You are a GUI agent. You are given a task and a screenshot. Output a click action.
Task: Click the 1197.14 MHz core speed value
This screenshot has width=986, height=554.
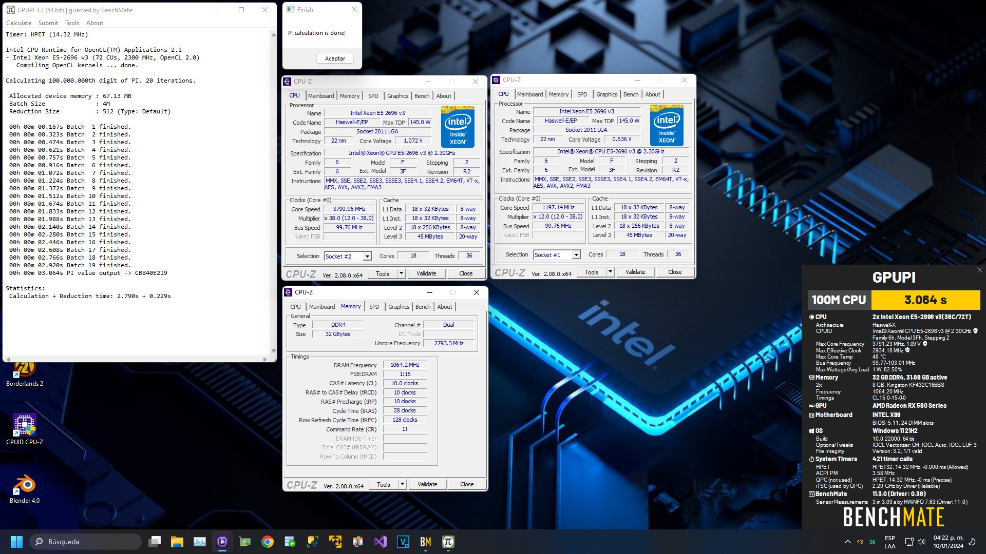pyautogui.click(x=558, y=208)
